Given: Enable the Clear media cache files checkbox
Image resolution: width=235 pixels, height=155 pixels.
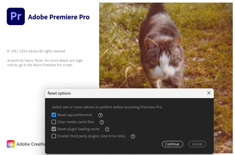Looking at the screenshot, I should pos(54,122).
